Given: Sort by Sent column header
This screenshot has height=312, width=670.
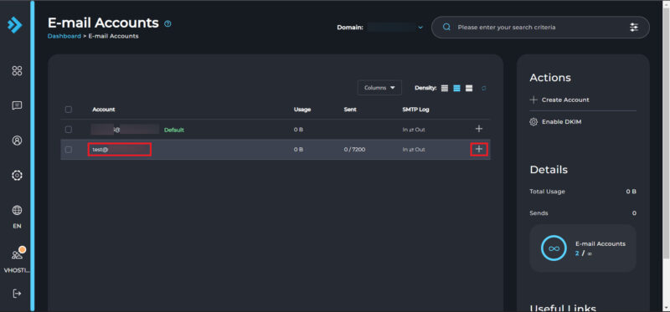Looking at the screenshot, I should (x=350, y=110).
